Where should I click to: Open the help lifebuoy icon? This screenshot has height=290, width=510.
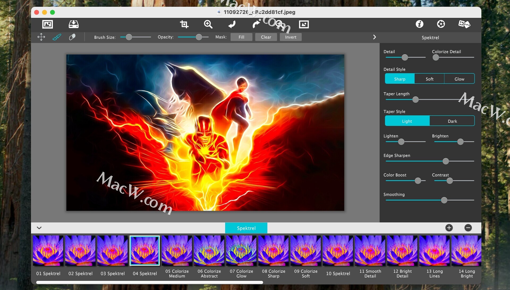[x=441, y=24]
